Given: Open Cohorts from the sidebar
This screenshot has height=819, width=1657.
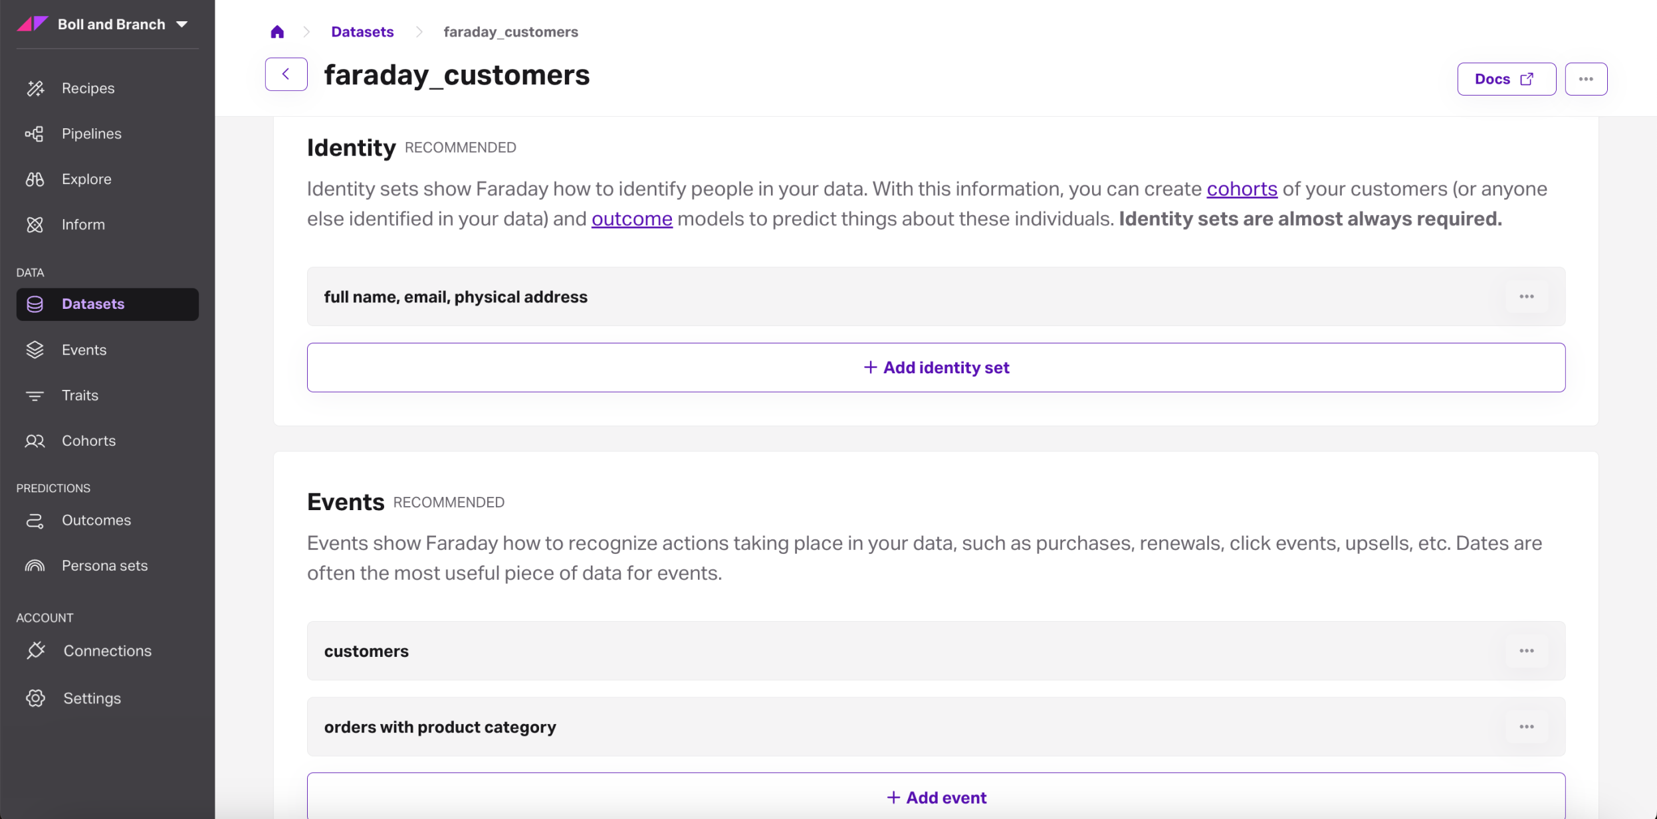Looking at the screenshot, I should tap(88, 441).
